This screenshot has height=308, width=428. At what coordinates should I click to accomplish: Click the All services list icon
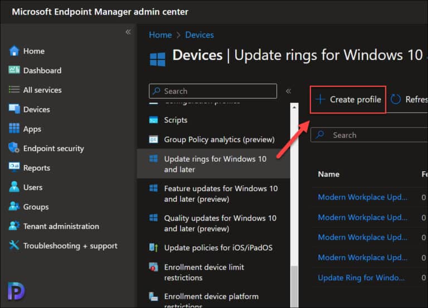(x=14, y=90)
